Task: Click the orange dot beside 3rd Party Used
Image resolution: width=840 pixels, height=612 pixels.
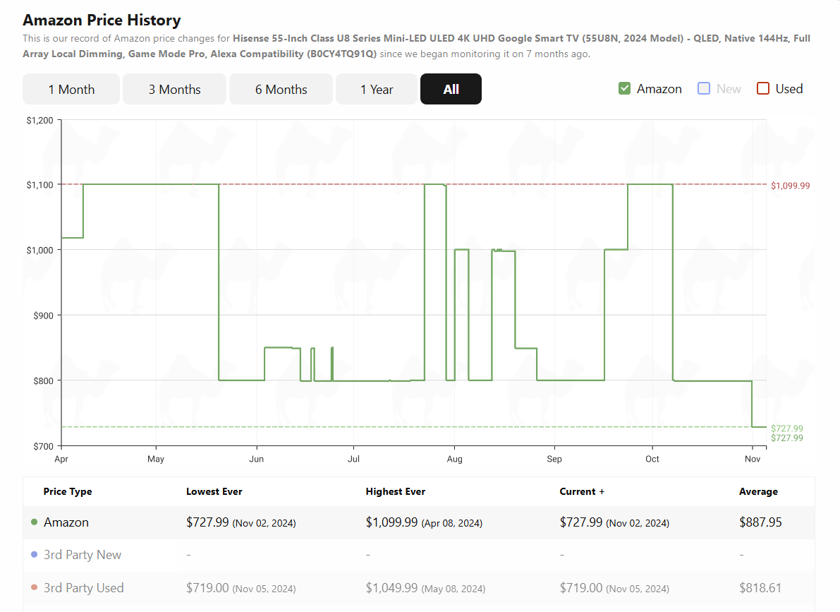Action: pyautogui.click(x=34, y=588)
